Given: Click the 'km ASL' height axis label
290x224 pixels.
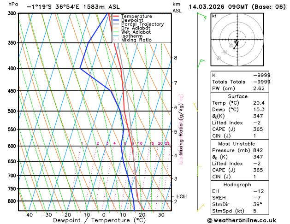Looking at the screenshot, I should point(177,7).
